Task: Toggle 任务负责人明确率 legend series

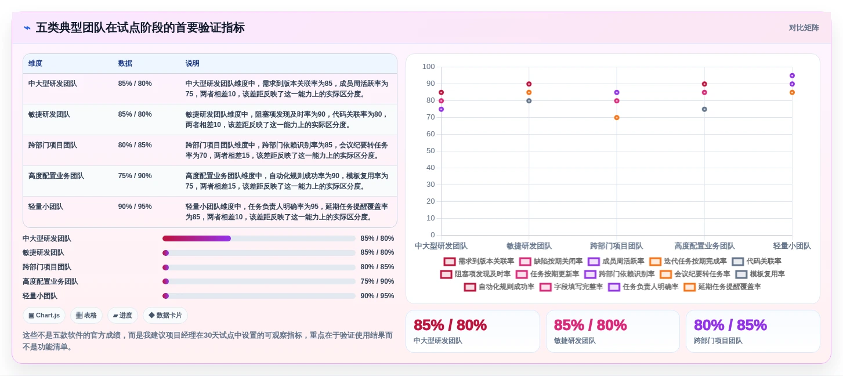Action: pos(643,287)
